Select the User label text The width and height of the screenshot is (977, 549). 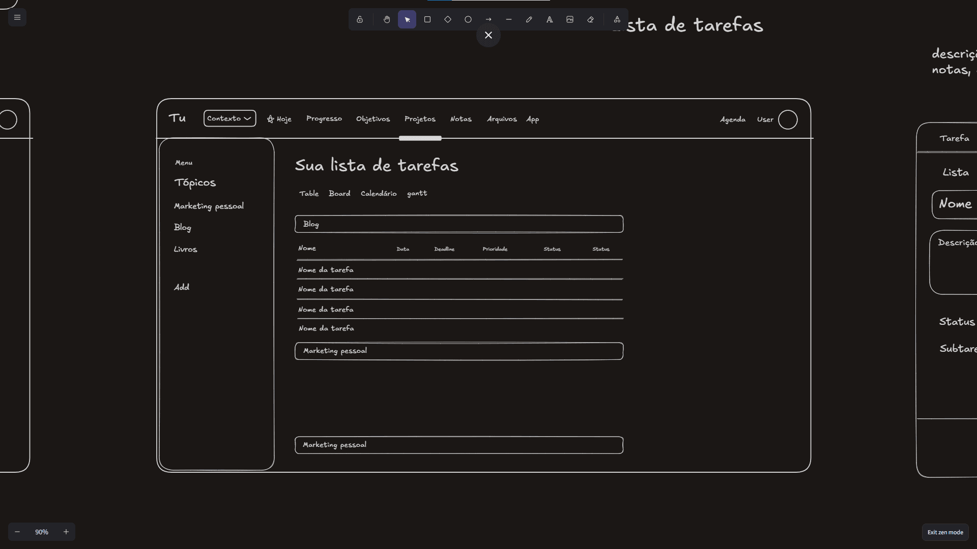[x=765, y=119]
